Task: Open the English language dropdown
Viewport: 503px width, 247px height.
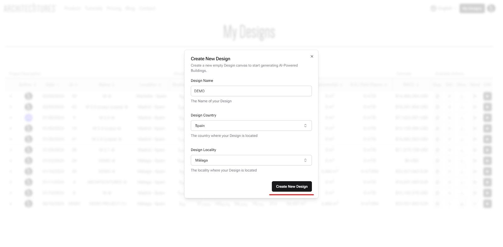Action: point(445,8)
